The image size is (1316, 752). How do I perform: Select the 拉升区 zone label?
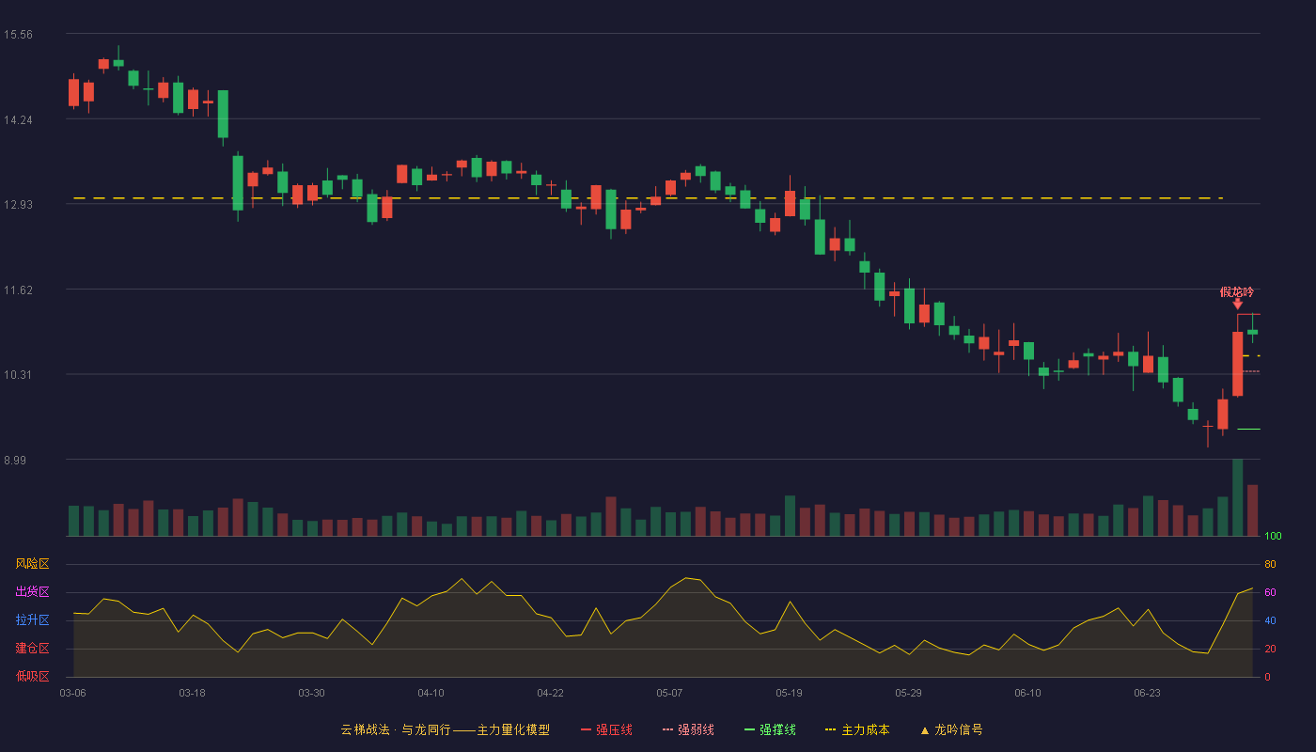pos(33,620)
